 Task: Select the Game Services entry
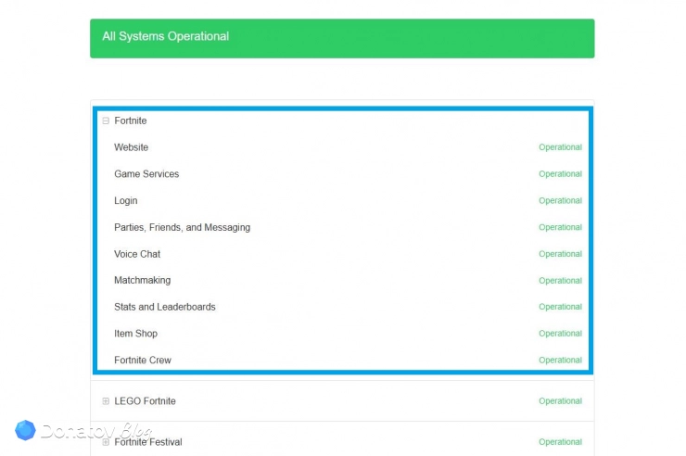coord(343,174)
